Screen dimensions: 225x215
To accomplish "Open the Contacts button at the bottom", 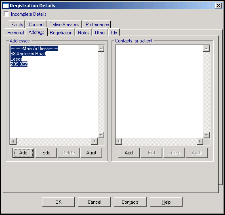I will (x=130, y=202).
